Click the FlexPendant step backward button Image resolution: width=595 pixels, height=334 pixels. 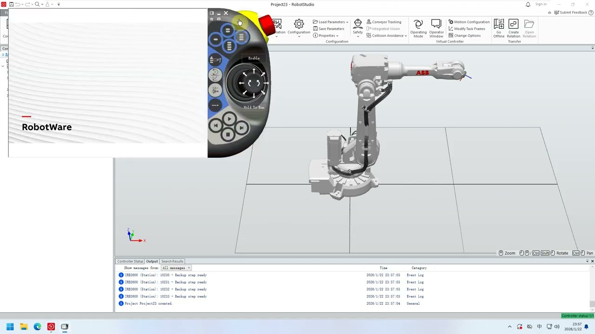[x=216, y=125]
